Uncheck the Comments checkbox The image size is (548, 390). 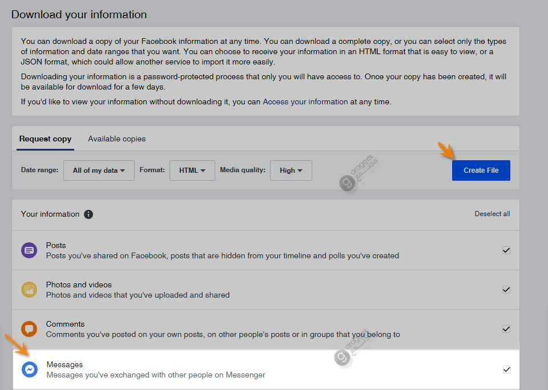pyautogui.click(x=506, y=329)
